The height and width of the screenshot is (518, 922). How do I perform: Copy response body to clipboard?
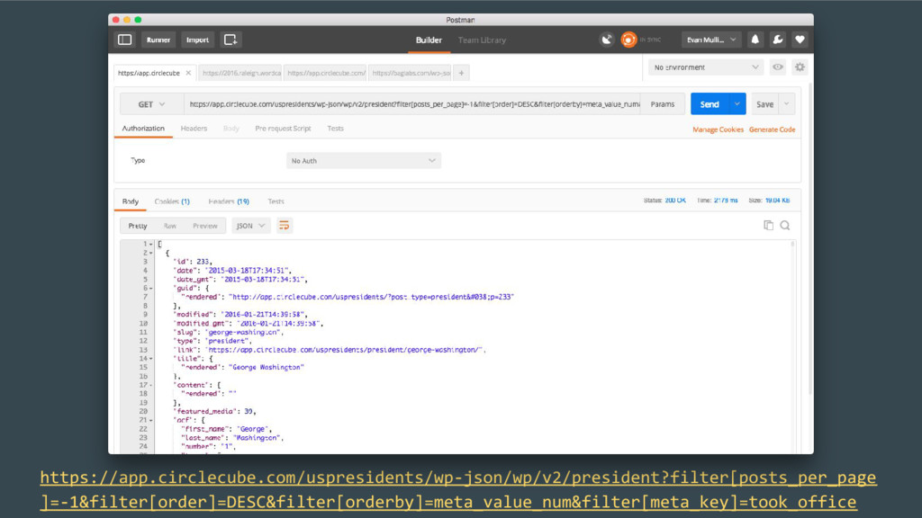click(x=768, y=226)
